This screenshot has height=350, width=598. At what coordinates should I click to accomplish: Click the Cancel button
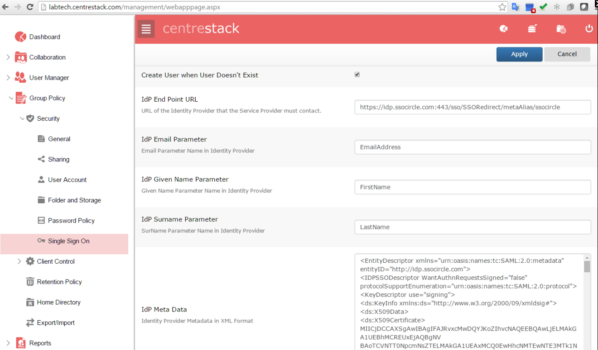tap(567, 54)
